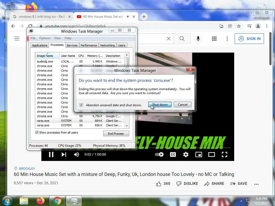Sort processes by Memory column
This screenshot has width=275, height=206.
pos(95,56)
